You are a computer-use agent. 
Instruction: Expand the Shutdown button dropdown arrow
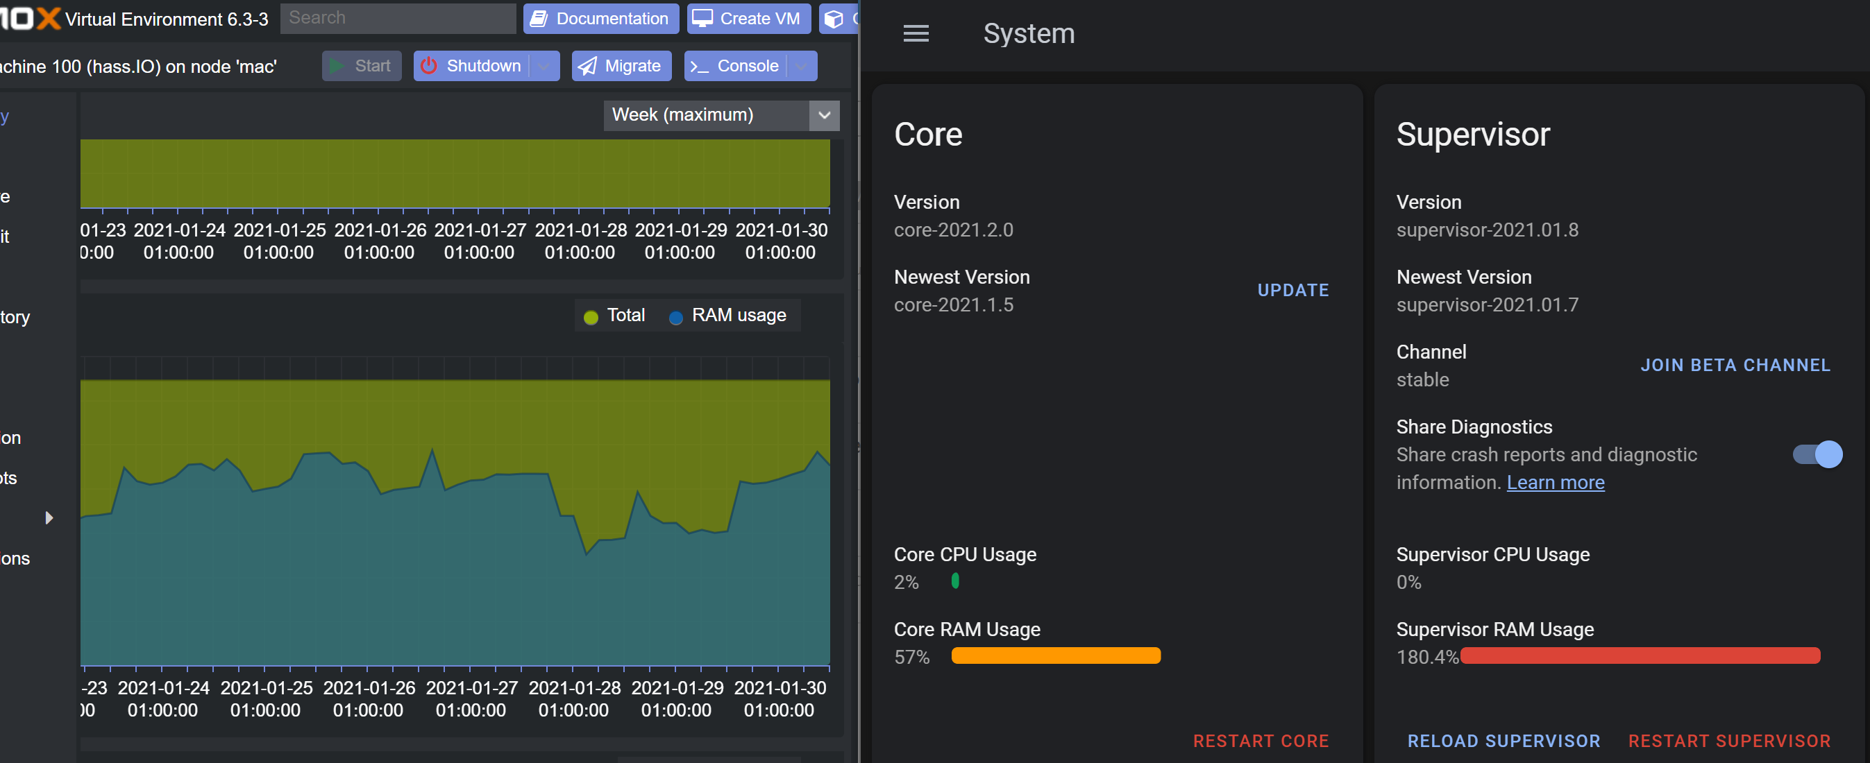pyautogui.click(x=544, y=66)
